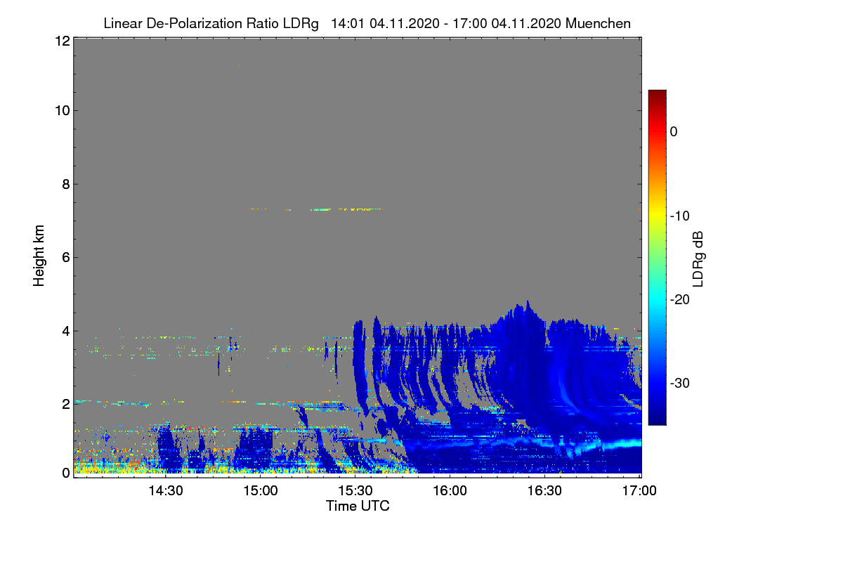Click the x-axis tick label "15:00"
Viewport: 843px width, 562px height.
click(262, 491)
